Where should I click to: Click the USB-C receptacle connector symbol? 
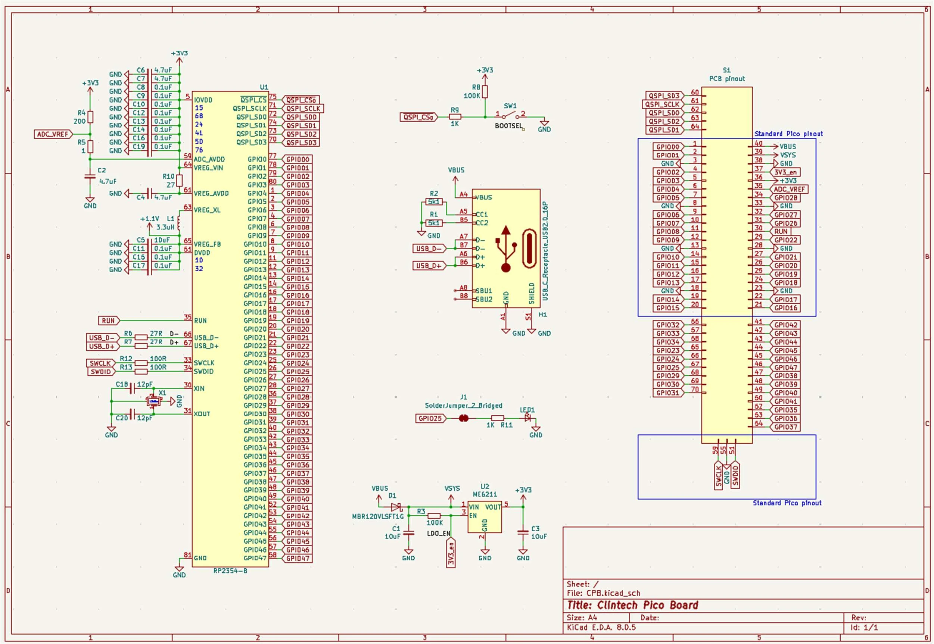point(506,248)
